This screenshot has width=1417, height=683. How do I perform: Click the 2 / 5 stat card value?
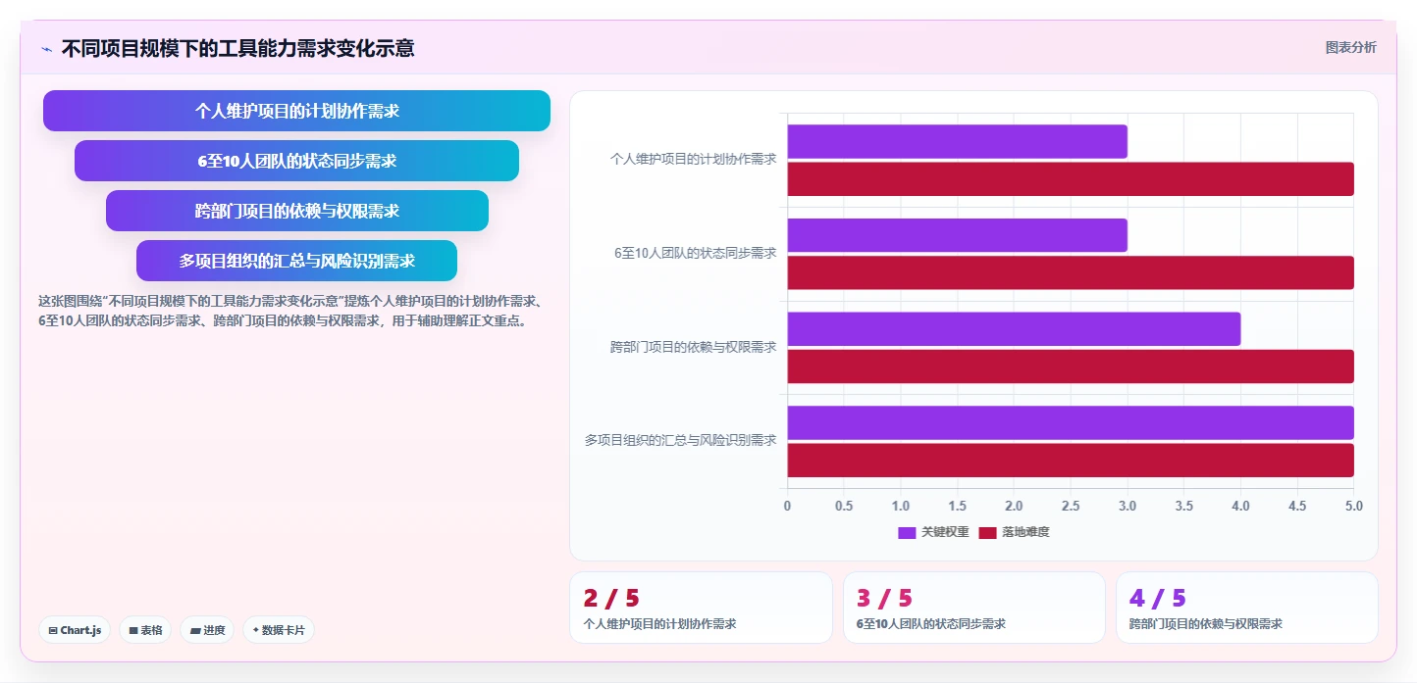(610, 598)
